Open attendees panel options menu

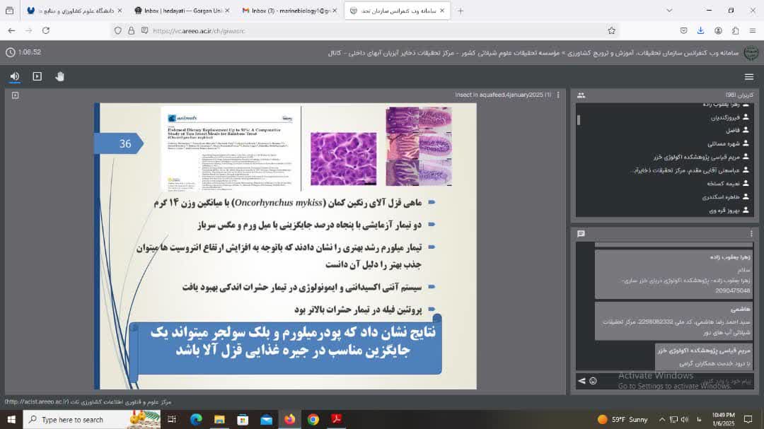(751, 95)
